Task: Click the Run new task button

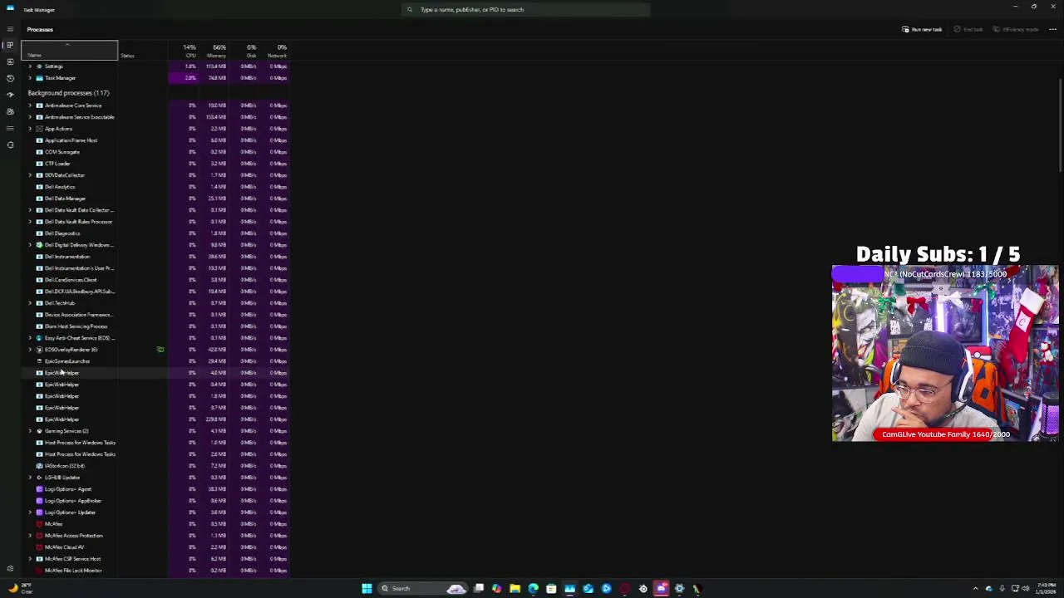Action: click(922, 29)
